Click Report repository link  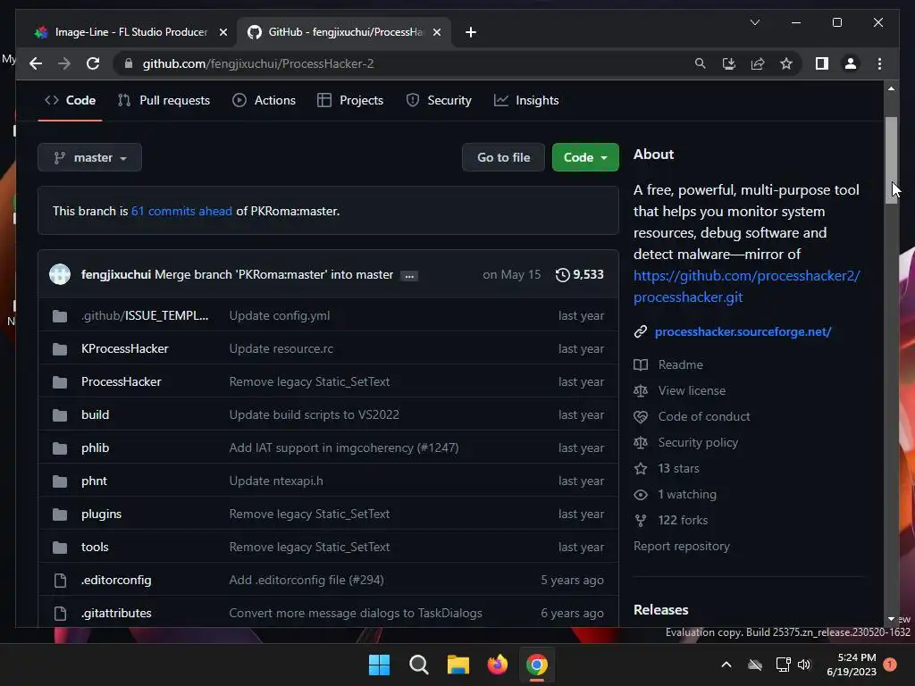(x=682, y=546)
